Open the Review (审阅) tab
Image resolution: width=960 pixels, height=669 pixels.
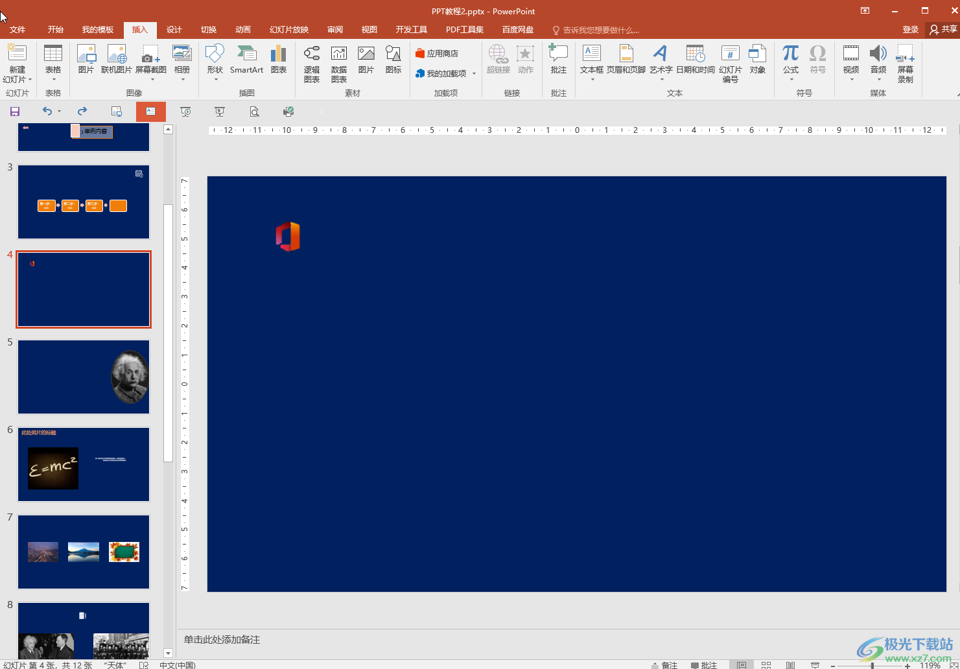coord(335,29)
